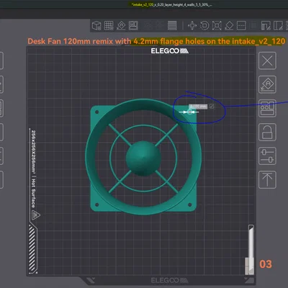Toggle the plate lock padlock icon
This screenshot has width=288, height=288.
(x=267, y=132)
